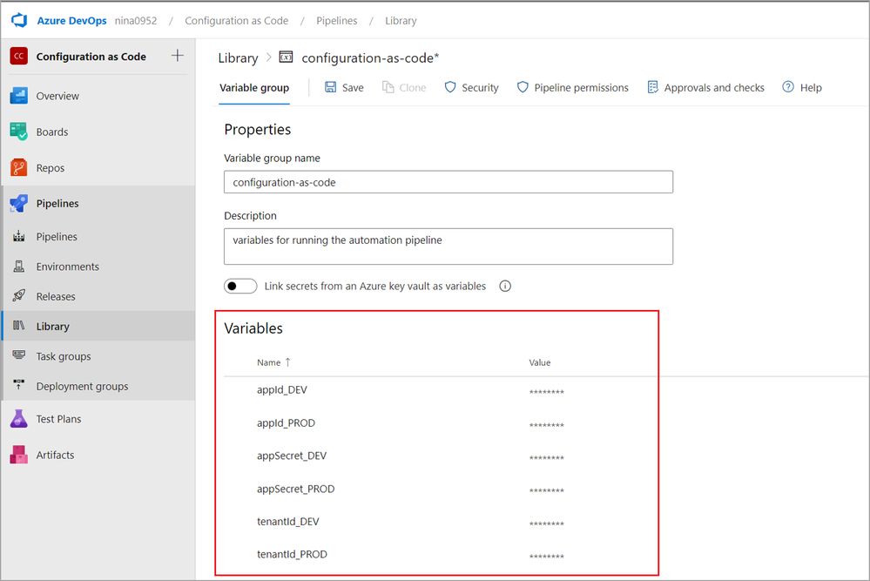The image size is (870, 581).
Task: Click the Value column header
Action: [x=539, y=362]
